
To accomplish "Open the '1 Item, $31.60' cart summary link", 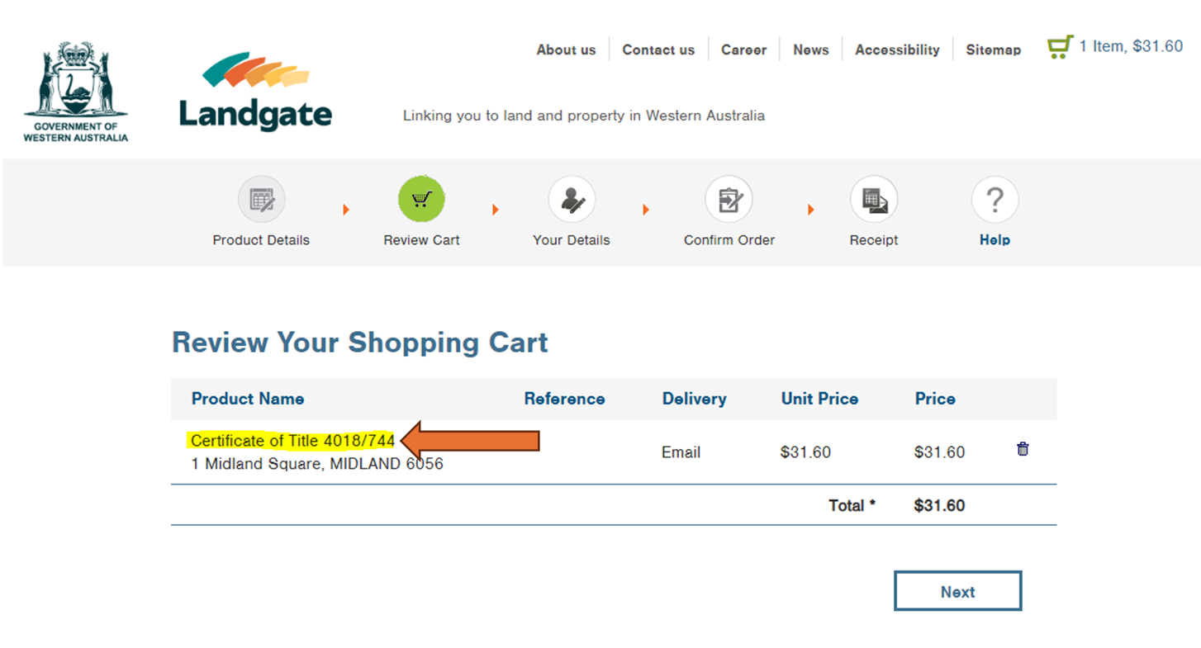I will point(1131,46).
